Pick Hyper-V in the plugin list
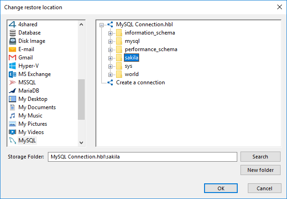Viewport: 287px width, 199px height. point(29,66)
